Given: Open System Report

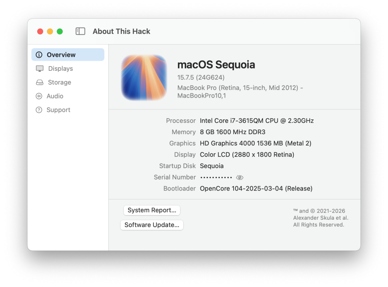Looking at the screenshot, I should click(x=152, y=210).
